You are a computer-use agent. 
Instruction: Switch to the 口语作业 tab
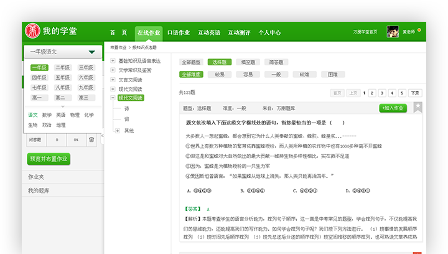(179, 32)
